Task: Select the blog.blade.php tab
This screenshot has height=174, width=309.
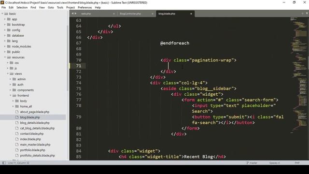Action: point(167,14)
